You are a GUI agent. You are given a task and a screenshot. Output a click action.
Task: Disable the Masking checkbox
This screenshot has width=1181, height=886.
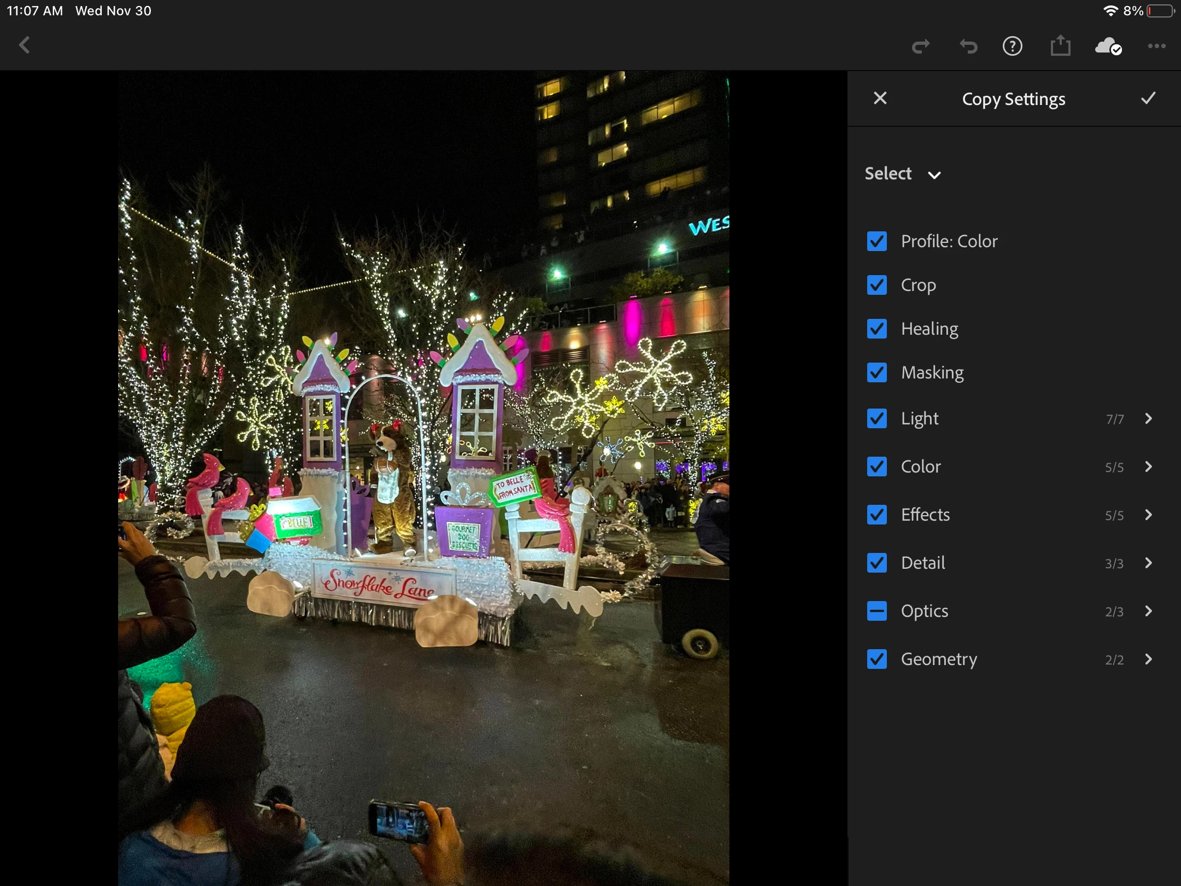[x=877, y=372]
